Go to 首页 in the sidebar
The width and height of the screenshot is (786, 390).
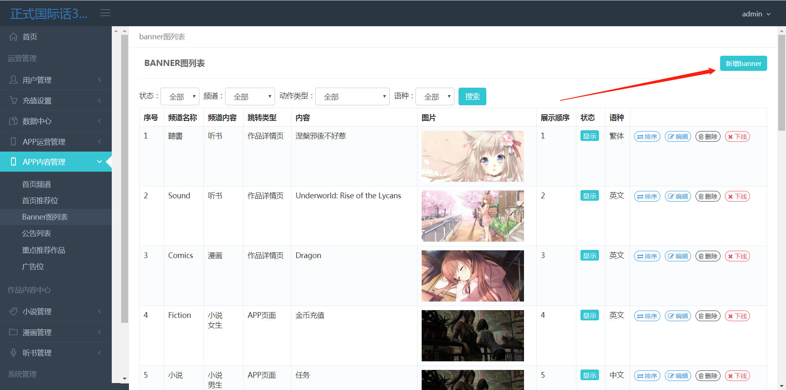click(30, 37)
